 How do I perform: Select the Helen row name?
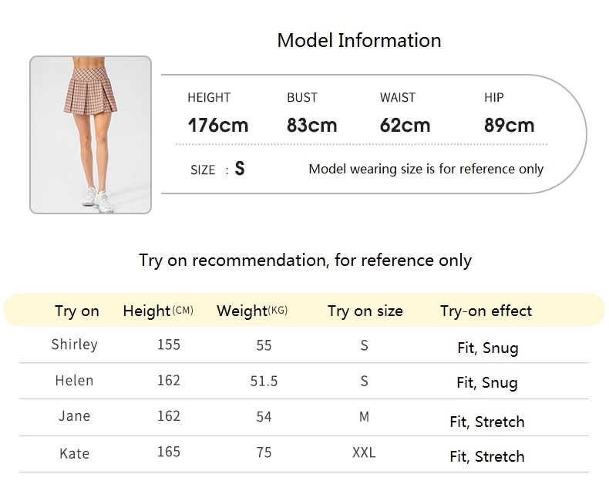coord(74,381)
